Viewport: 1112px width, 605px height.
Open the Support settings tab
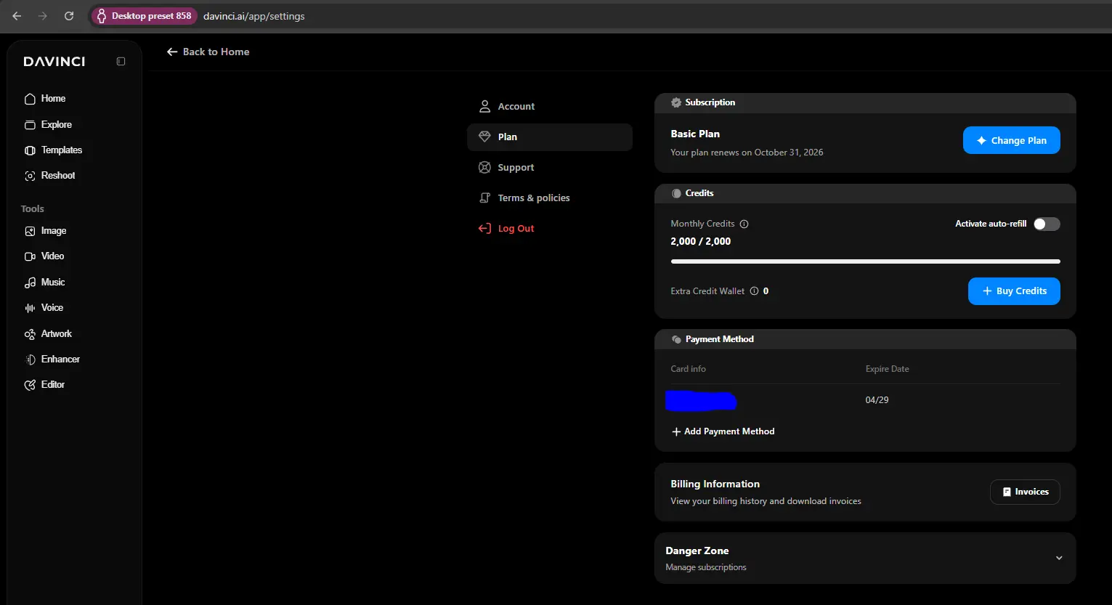550,168
